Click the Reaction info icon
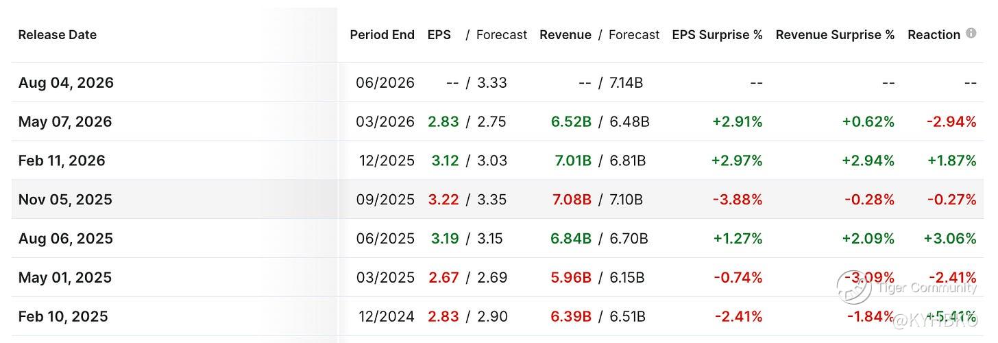The image size is (998, 343). pos(971,33)
